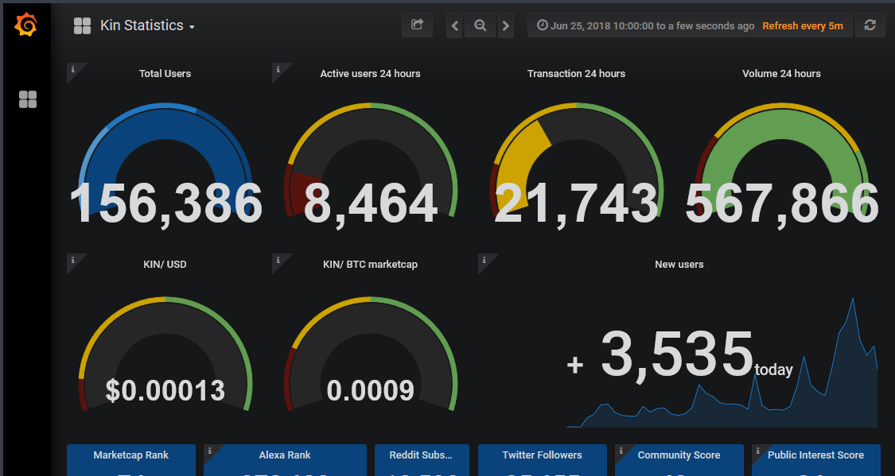Show info for the Alexa Rank panel

[210, 451]
